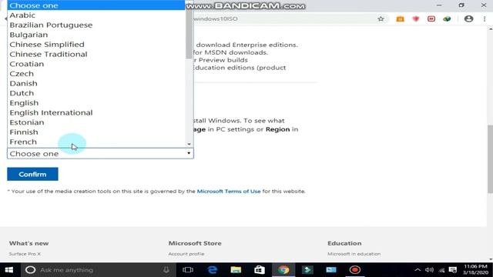Select Chinese Traditional language
Screen dimensions: 493x277
point(96,54)
